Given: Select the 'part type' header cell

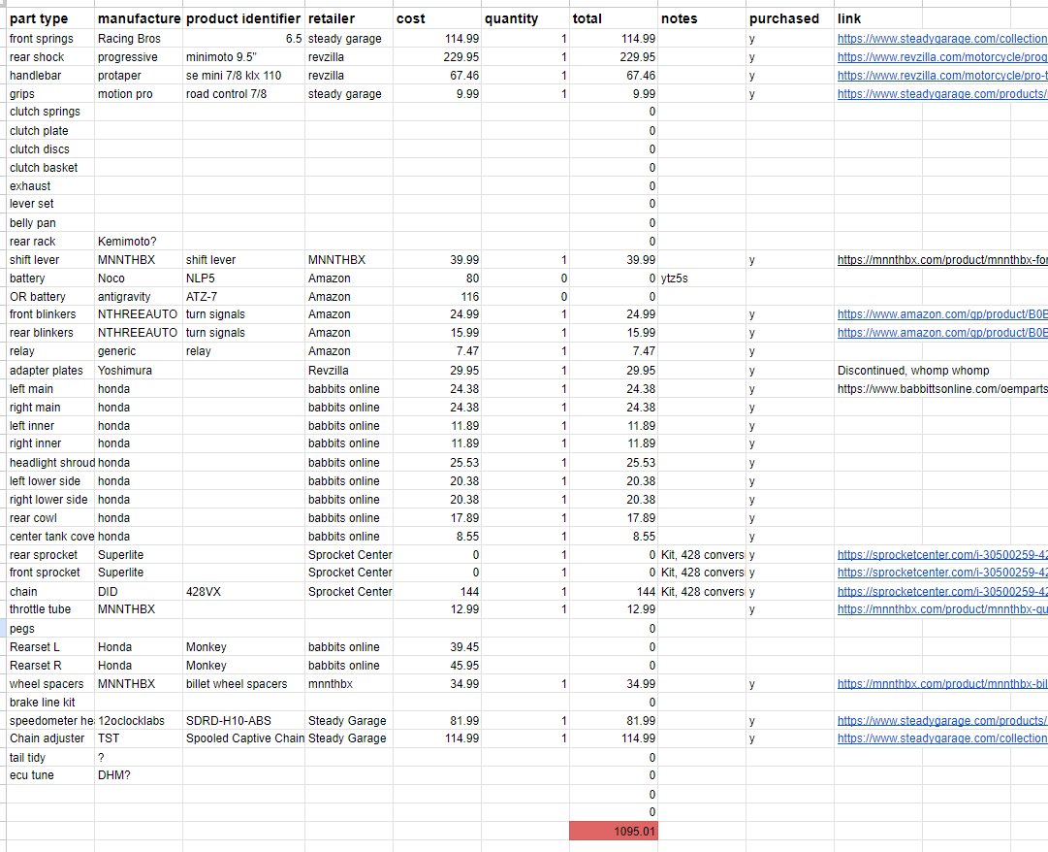Looking at the screenshot, I should pos(50,18).
